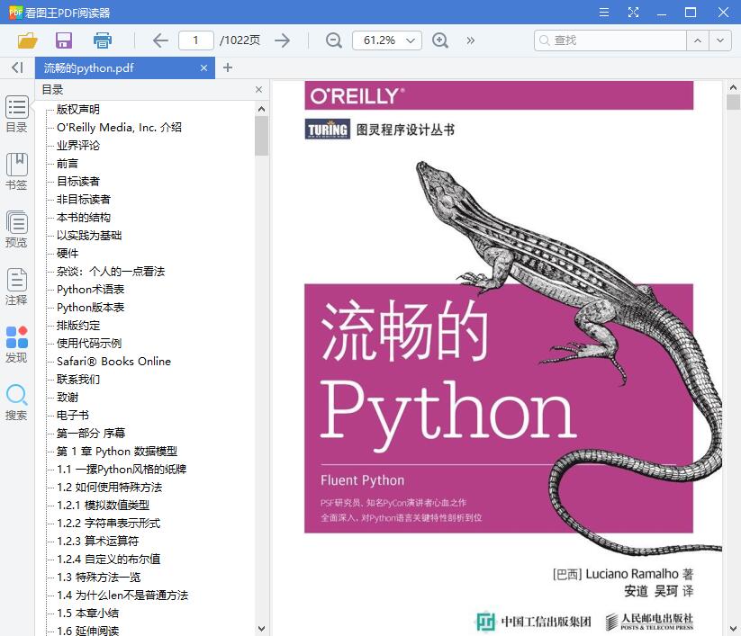Open the 预览 thumbnails sidebar panel
Screen dimensions: 741x636
pyautogui.click(x=16, y=229)
